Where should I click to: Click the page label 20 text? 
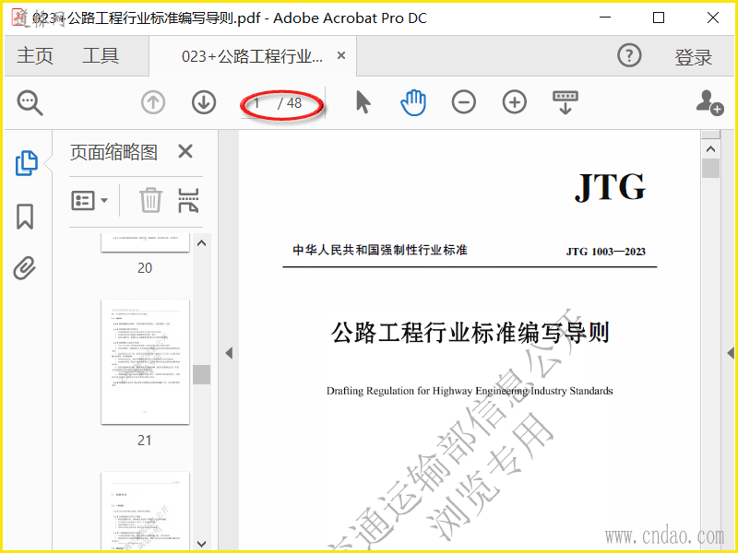click(x=145, y=268)
